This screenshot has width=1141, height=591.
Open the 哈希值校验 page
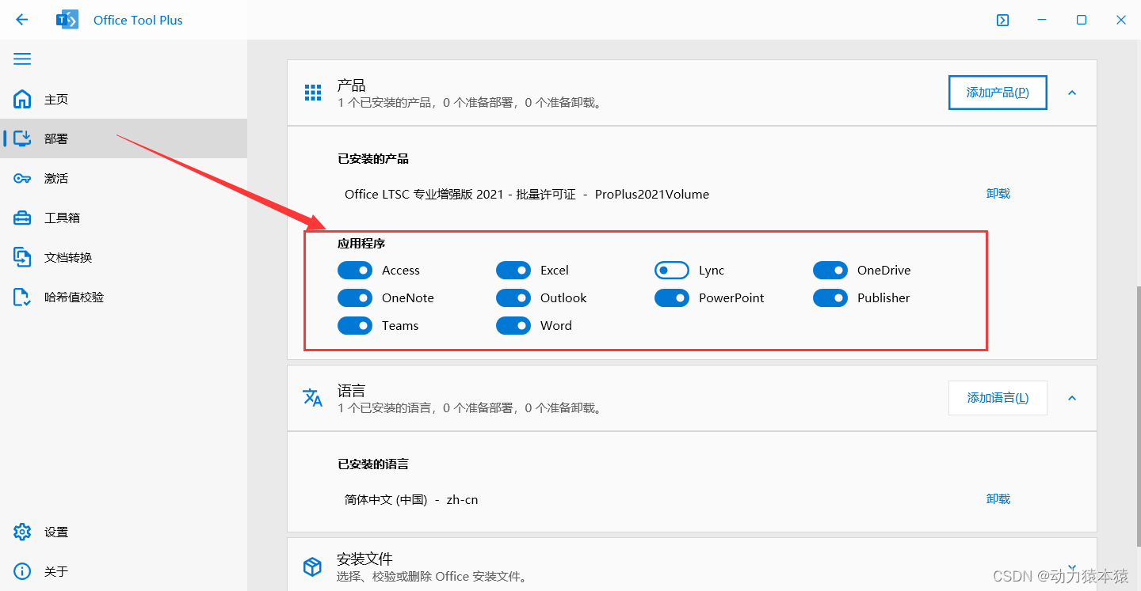124,297
